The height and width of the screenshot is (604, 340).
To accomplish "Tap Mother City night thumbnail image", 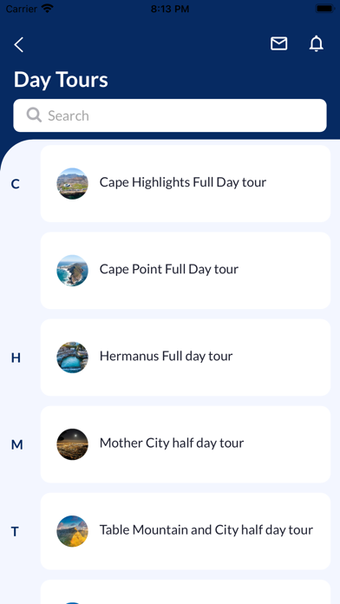I will click(72, 444).
